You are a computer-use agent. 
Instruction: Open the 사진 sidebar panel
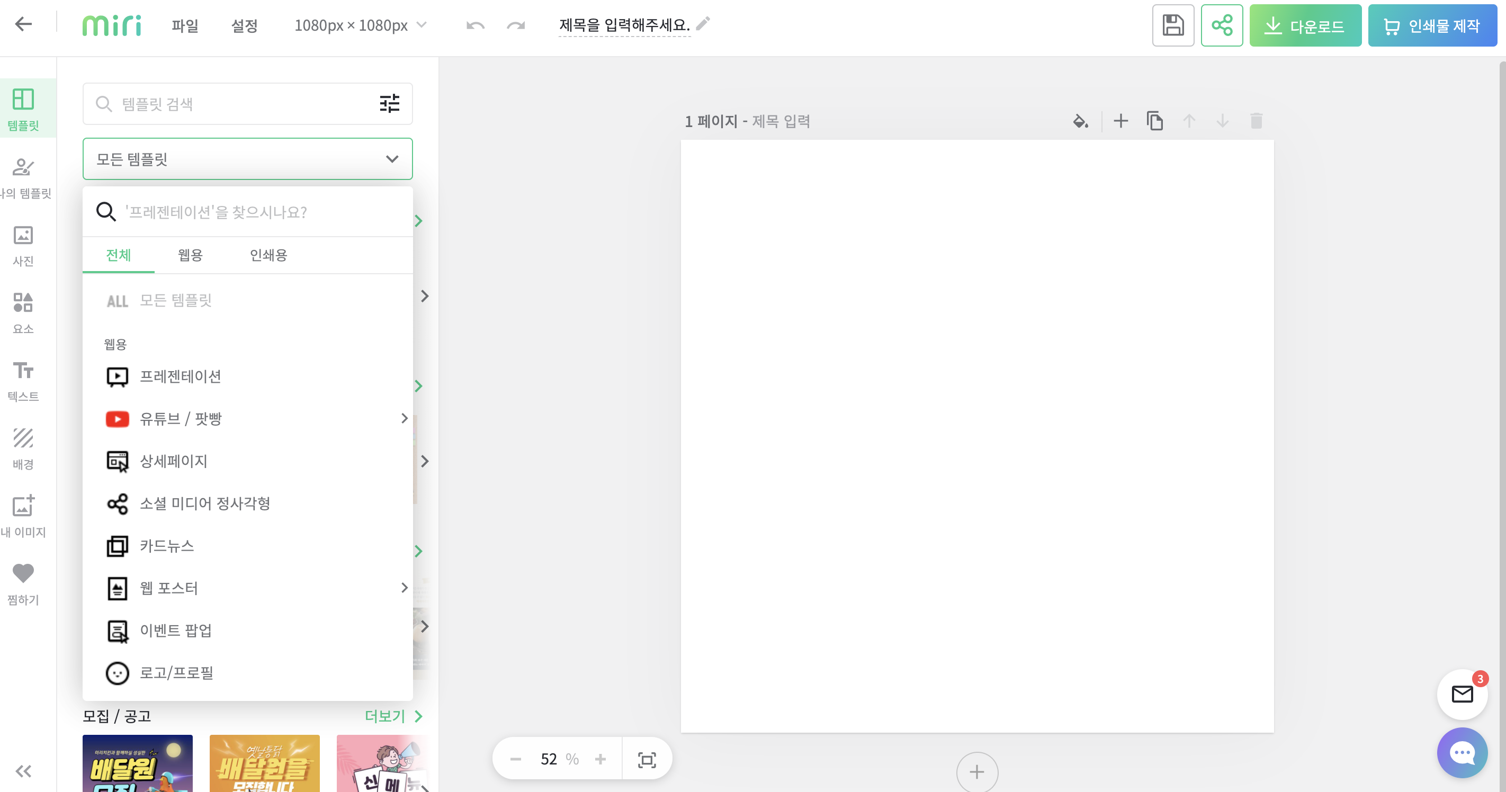point(23,246)
